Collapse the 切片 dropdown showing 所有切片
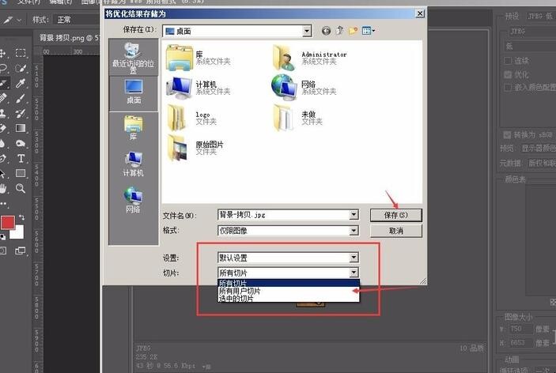The width and height of the screenshot is (556, 373). point(288,273)
